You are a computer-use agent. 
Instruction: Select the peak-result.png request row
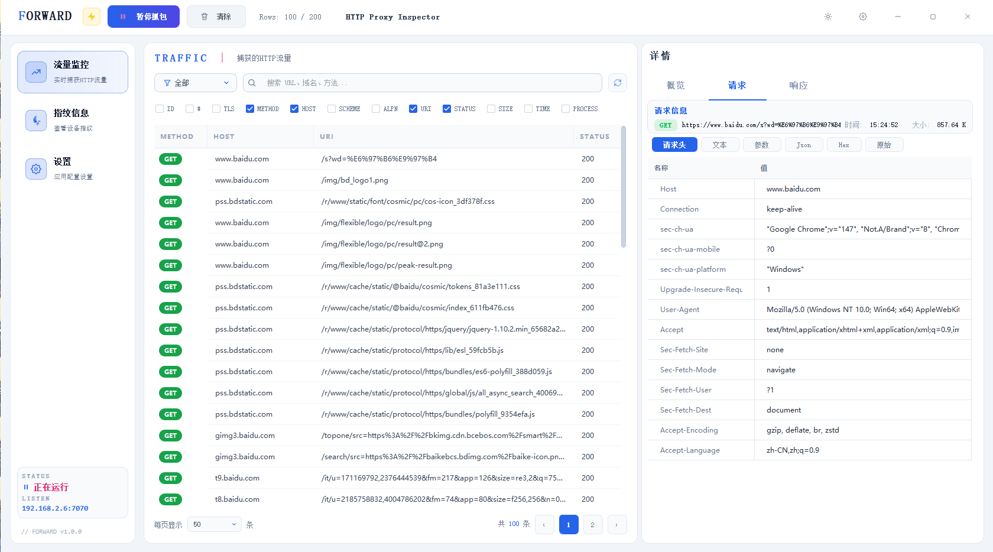(388, 265)
